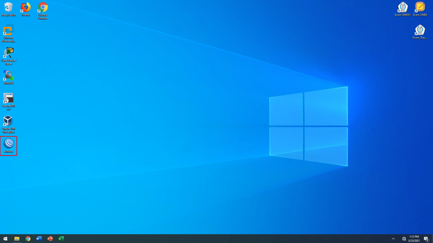Click the Oracle VM VirtualBox icon
This screenshot has height=243, width=433.
(x=8, y=122)
